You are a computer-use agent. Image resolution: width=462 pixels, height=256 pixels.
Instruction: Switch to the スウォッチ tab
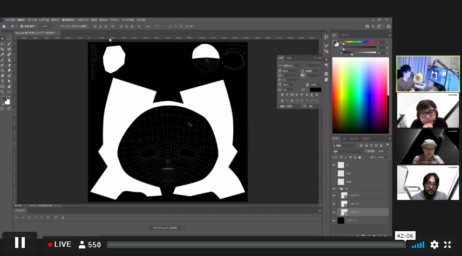point(345,35)
